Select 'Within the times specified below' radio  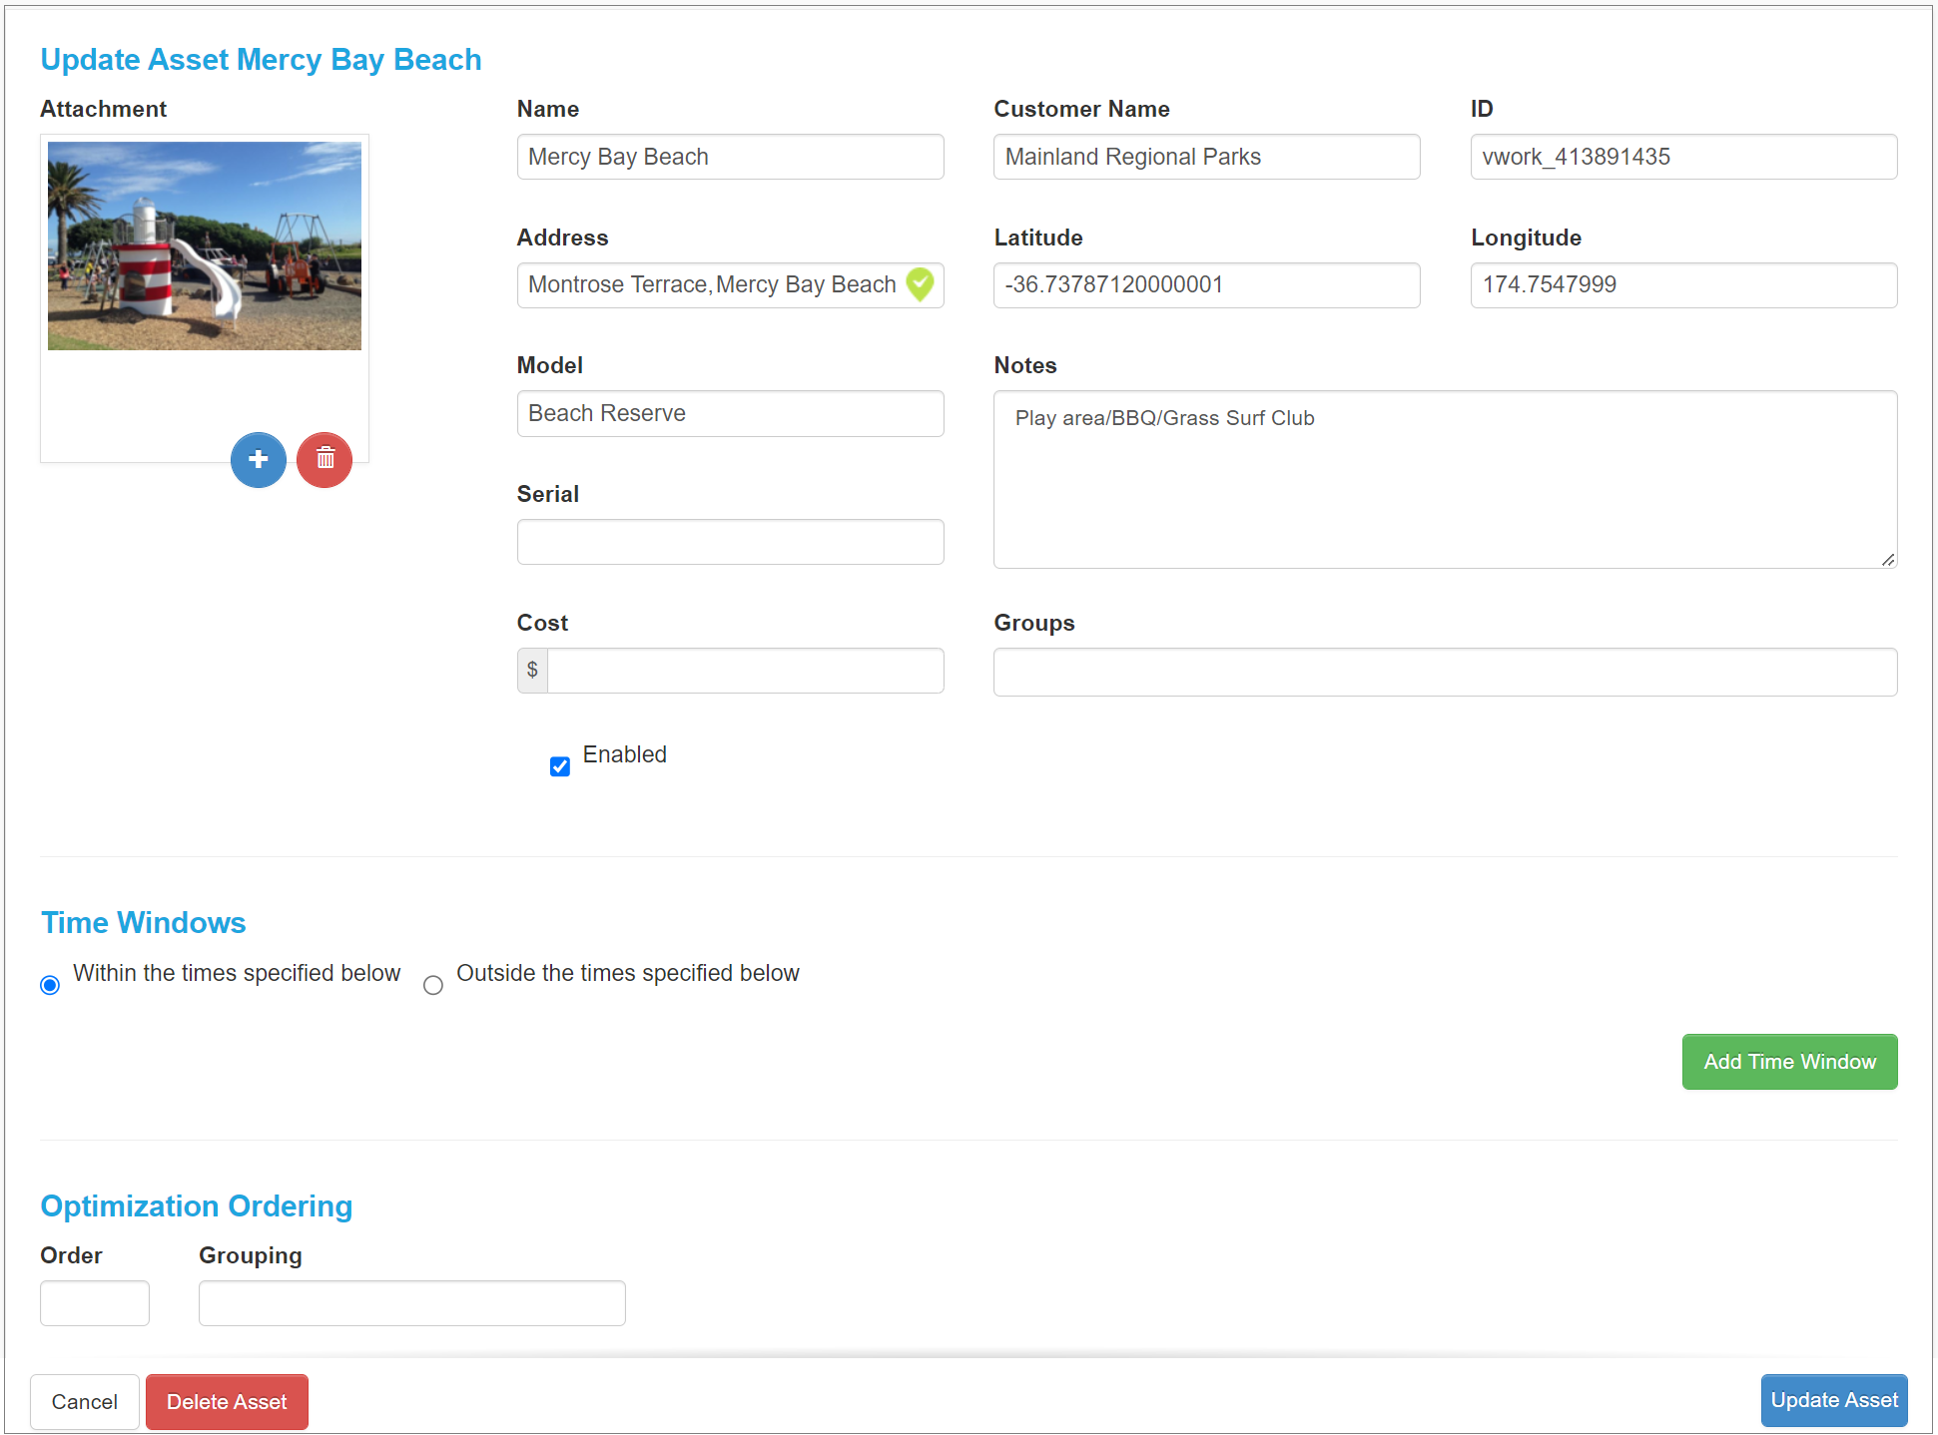(50, 985)
